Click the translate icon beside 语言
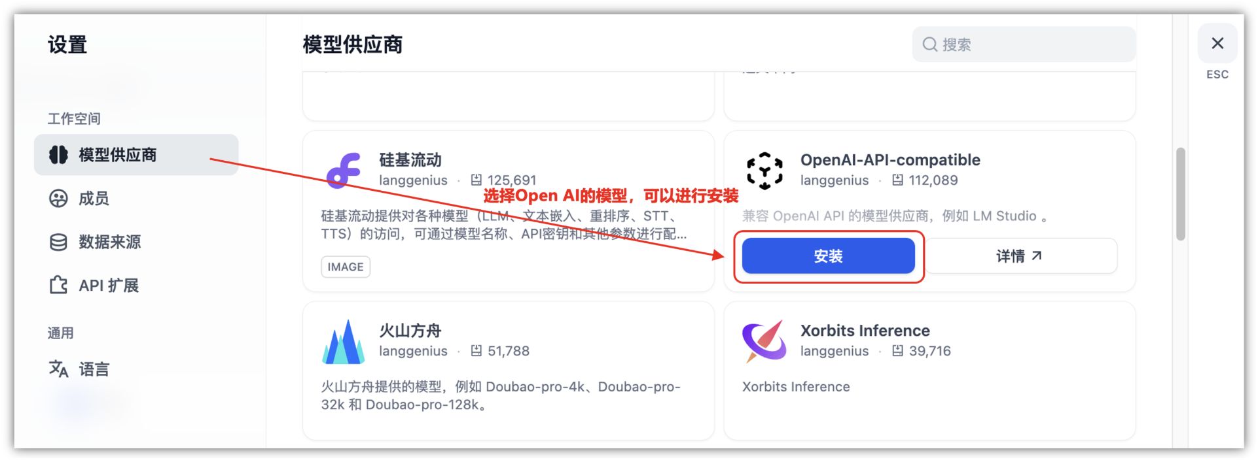Image resolution: width=1258 pixels, height=464 pixels. pos(58,369)
